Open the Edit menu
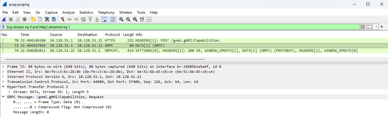388x118 pixels. pos(16,12)
